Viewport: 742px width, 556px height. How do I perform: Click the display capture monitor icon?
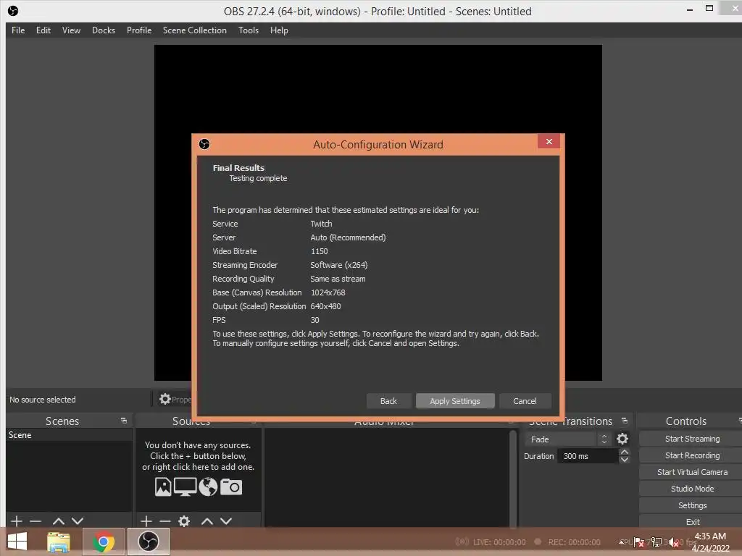tap(185, 486)
